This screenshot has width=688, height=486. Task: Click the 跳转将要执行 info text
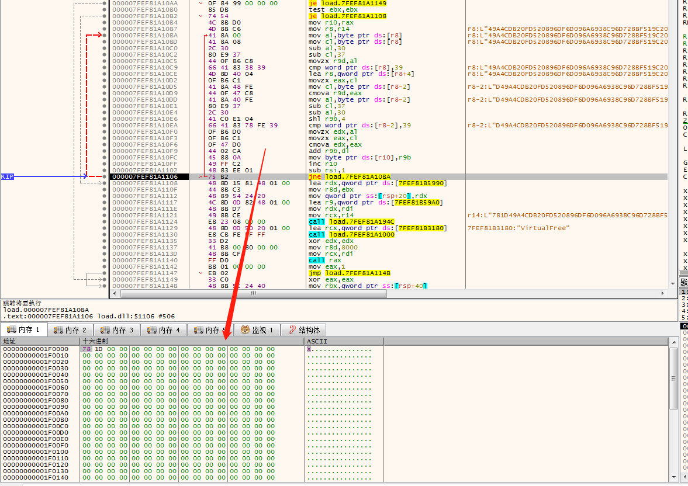point(22,303)
